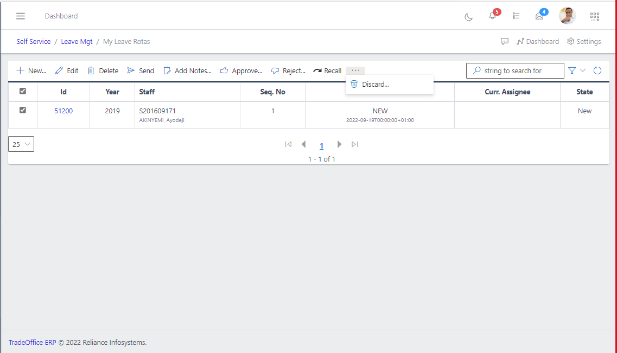Uncheck the row 51200 checkbox

[23, 111]
